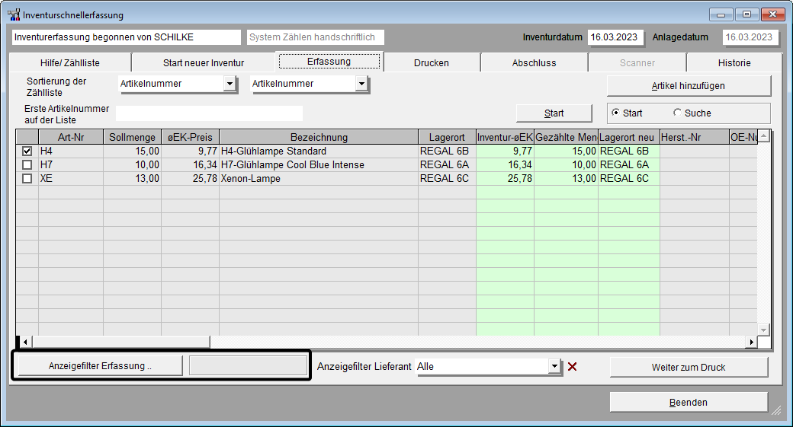The height and width of the screenshot is (427, 793).
Task: Expand the Anzeigefilter Lieferant dropdown set to Alle
Action: tap(555, 367)
